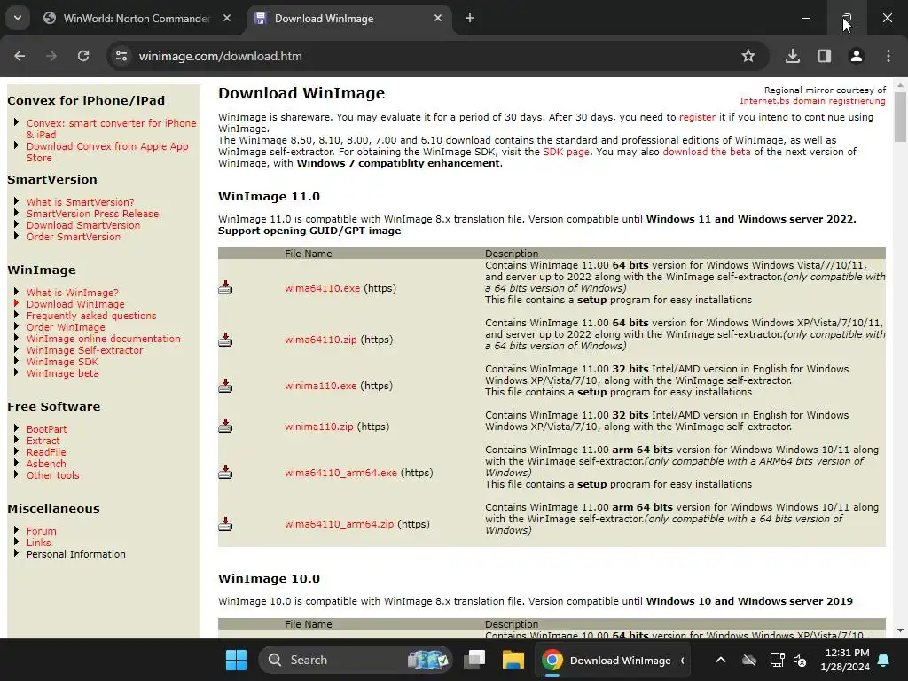Click the notification bell in the taskbar
Screen dimensions: 908x681
pyautogui.click(x=884, y=660)
